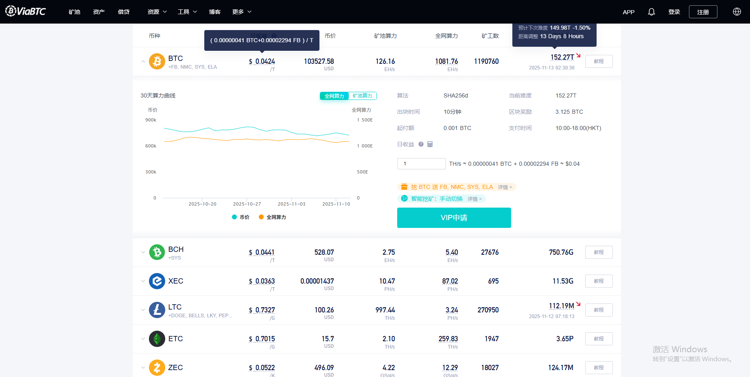Viewport: 750px width, 377px height.
Task: Click the XEC coin icon
Action: point(157,281)
